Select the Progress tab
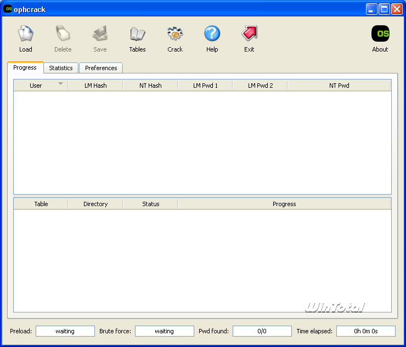 pyautogui.click(x=25, y=67)
